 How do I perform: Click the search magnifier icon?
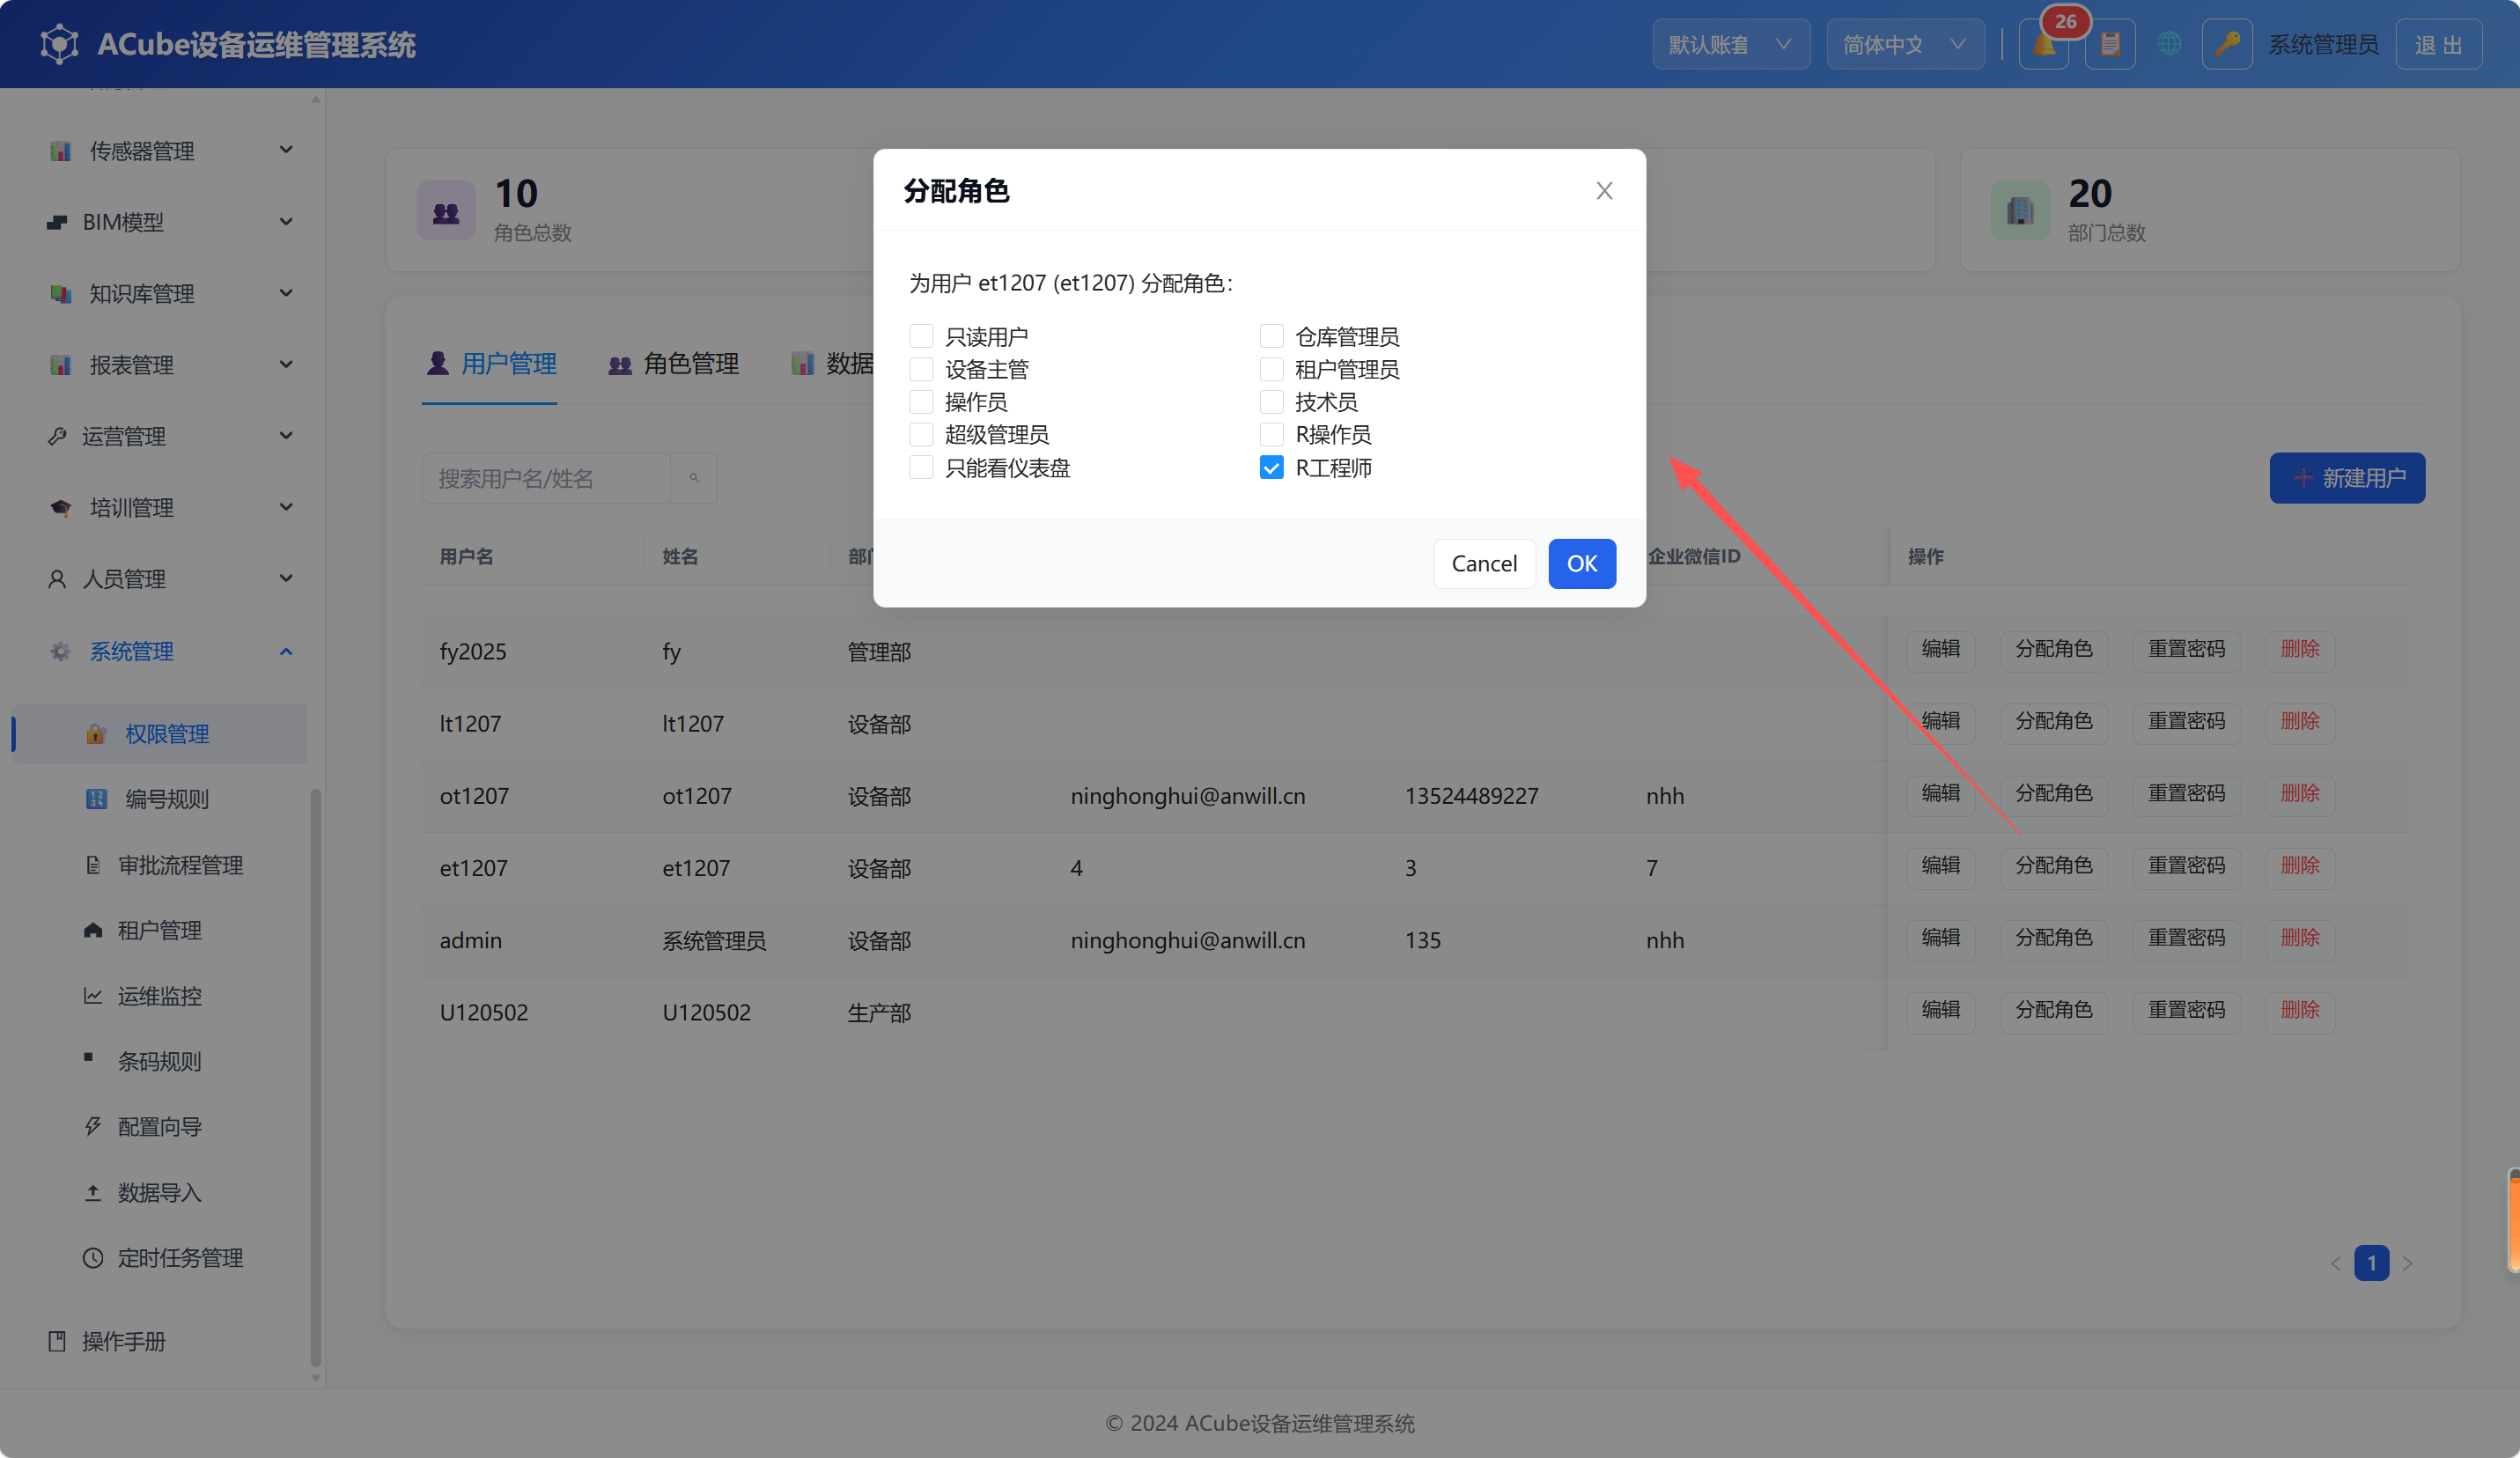point(693,478)
